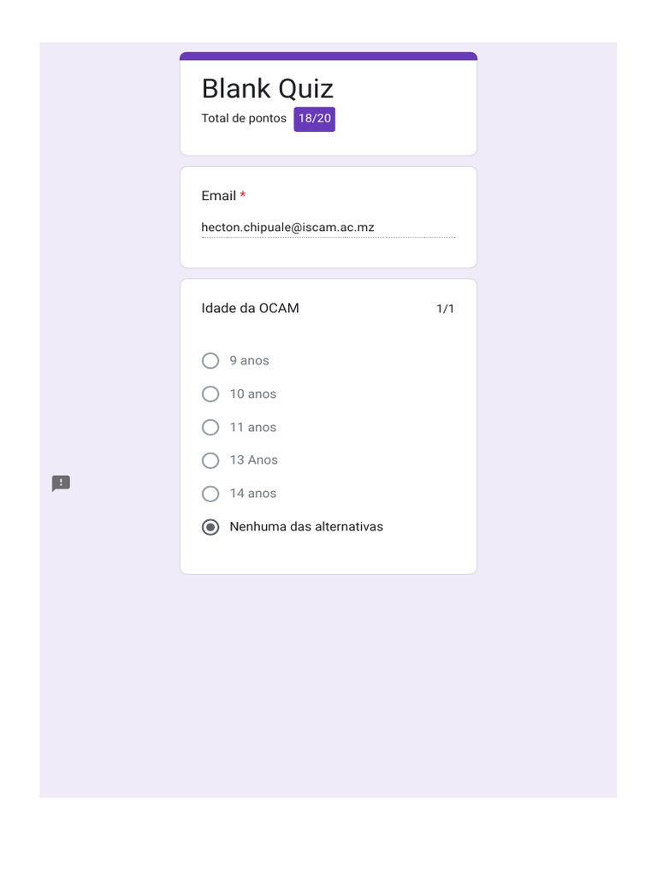The image size is (657, 876).
Task: Click the '14 anos' option text label
Action: coord(252,494)
